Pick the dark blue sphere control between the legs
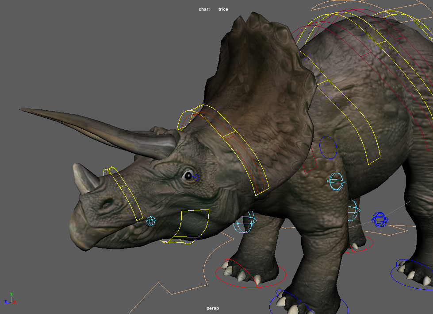Screen dimensions: 433x314 coord(379,219)
